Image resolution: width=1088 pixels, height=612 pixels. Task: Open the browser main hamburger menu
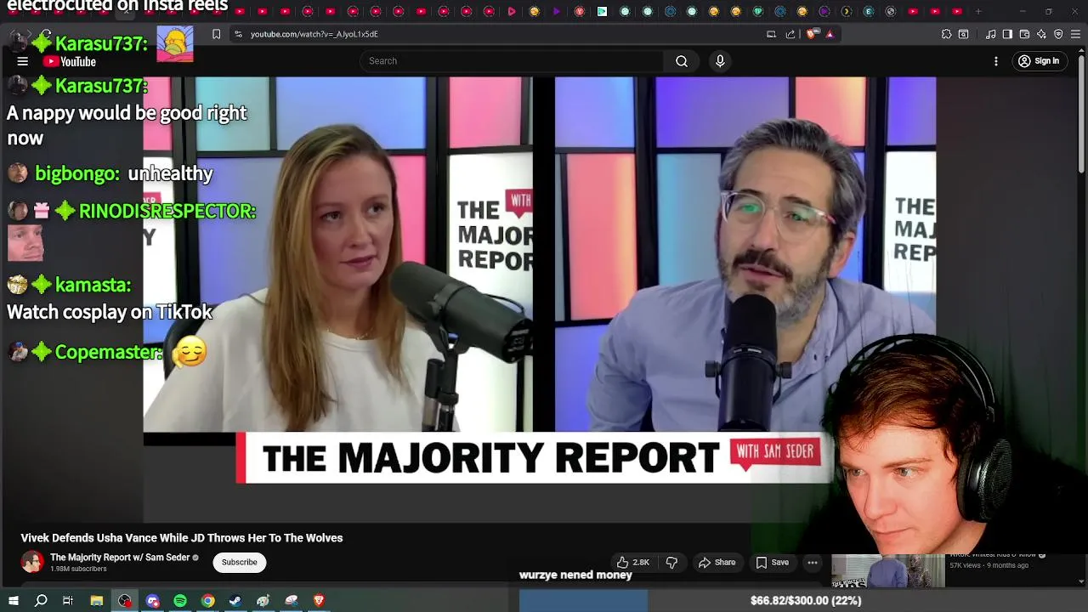coord(1075,34)
